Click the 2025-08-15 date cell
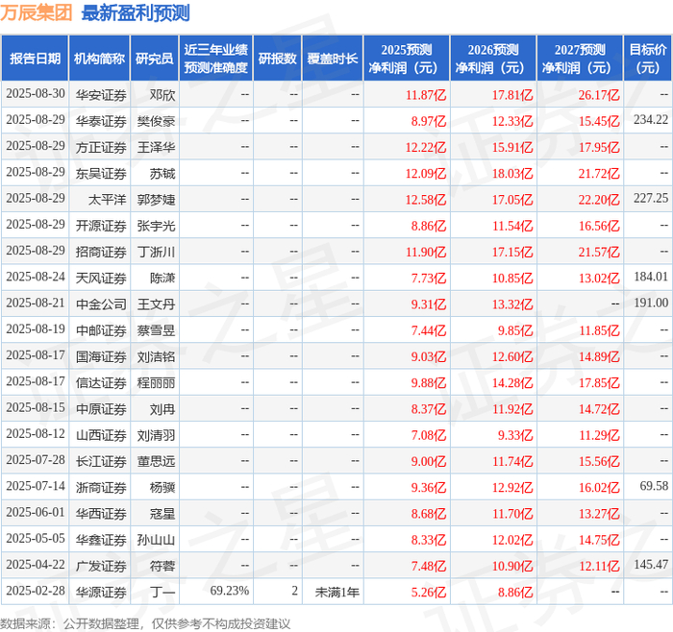The height and width of the screenshot is (632, 673). click(36, 408)
